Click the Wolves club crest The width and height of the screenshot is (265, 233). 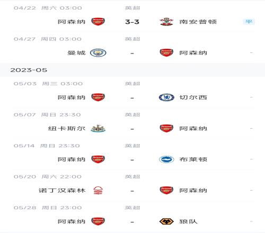point(166,221)
